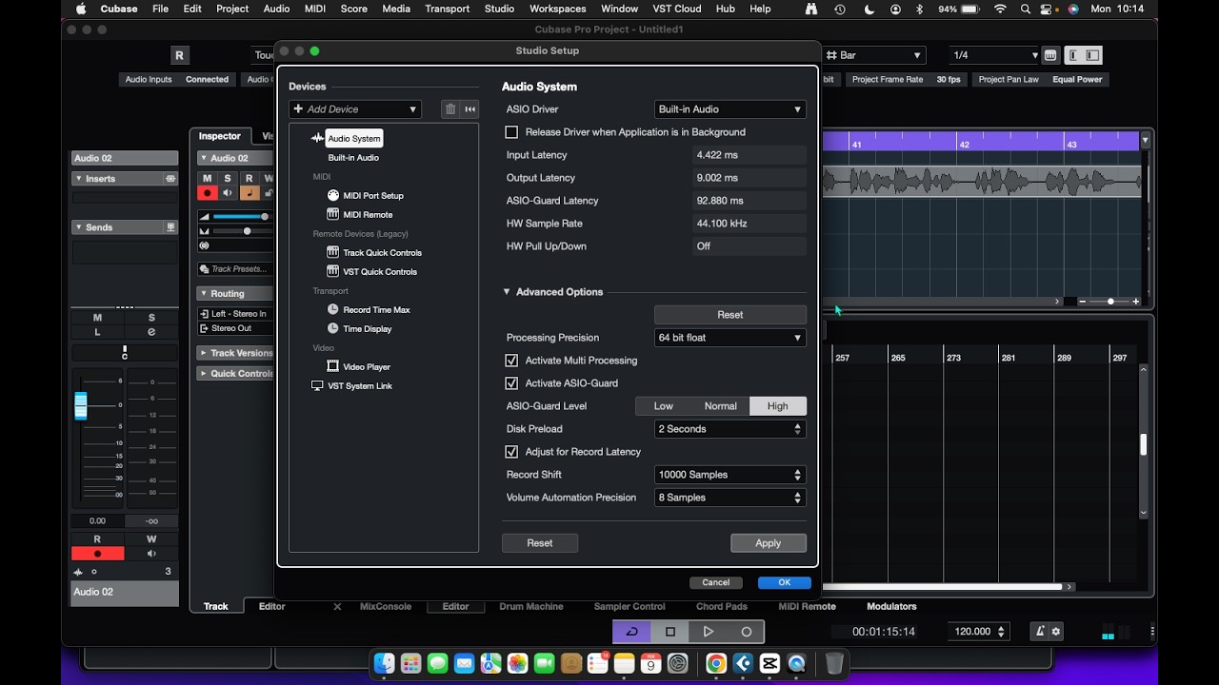Delete selected device with trash icon
Screen dimensions: 1219x685
point(450,109)
